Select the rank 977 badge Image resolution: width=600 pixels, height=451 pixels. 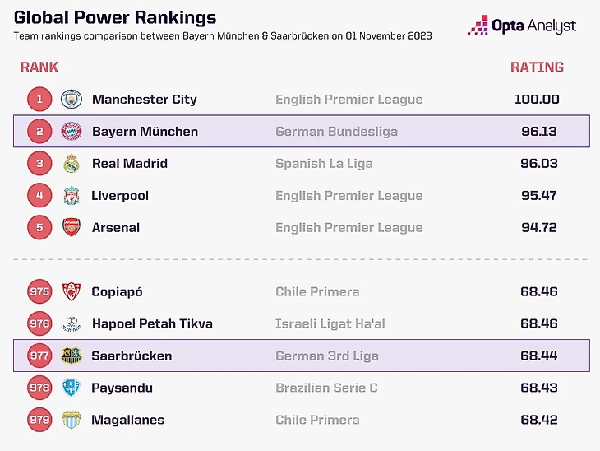pyautogui.click(x=39, y=356)
